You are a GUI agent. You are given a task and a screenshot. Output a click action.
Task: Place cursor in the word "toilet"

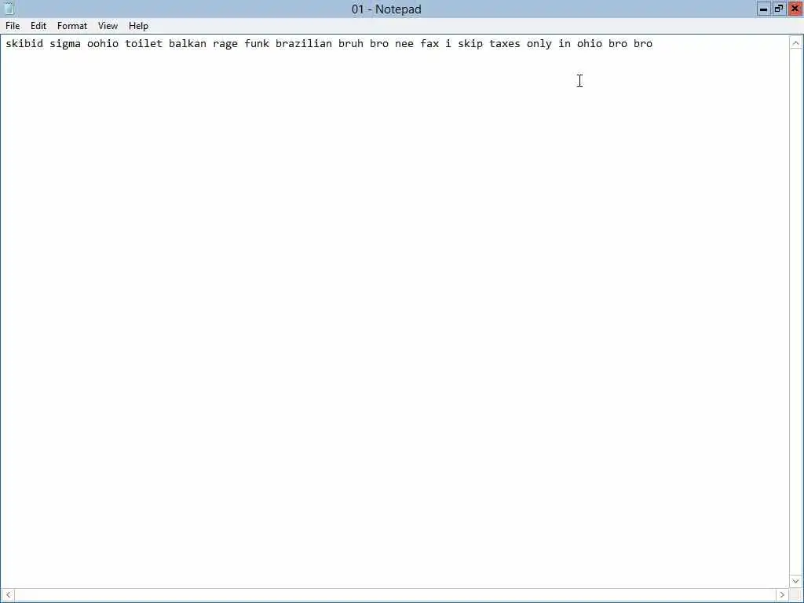point(144,44)
